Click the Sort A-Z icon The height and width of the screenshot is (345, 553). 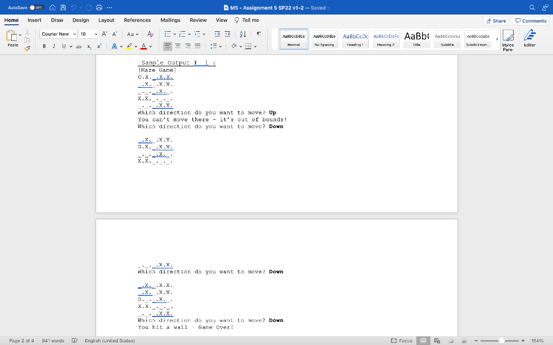(243, 34)
